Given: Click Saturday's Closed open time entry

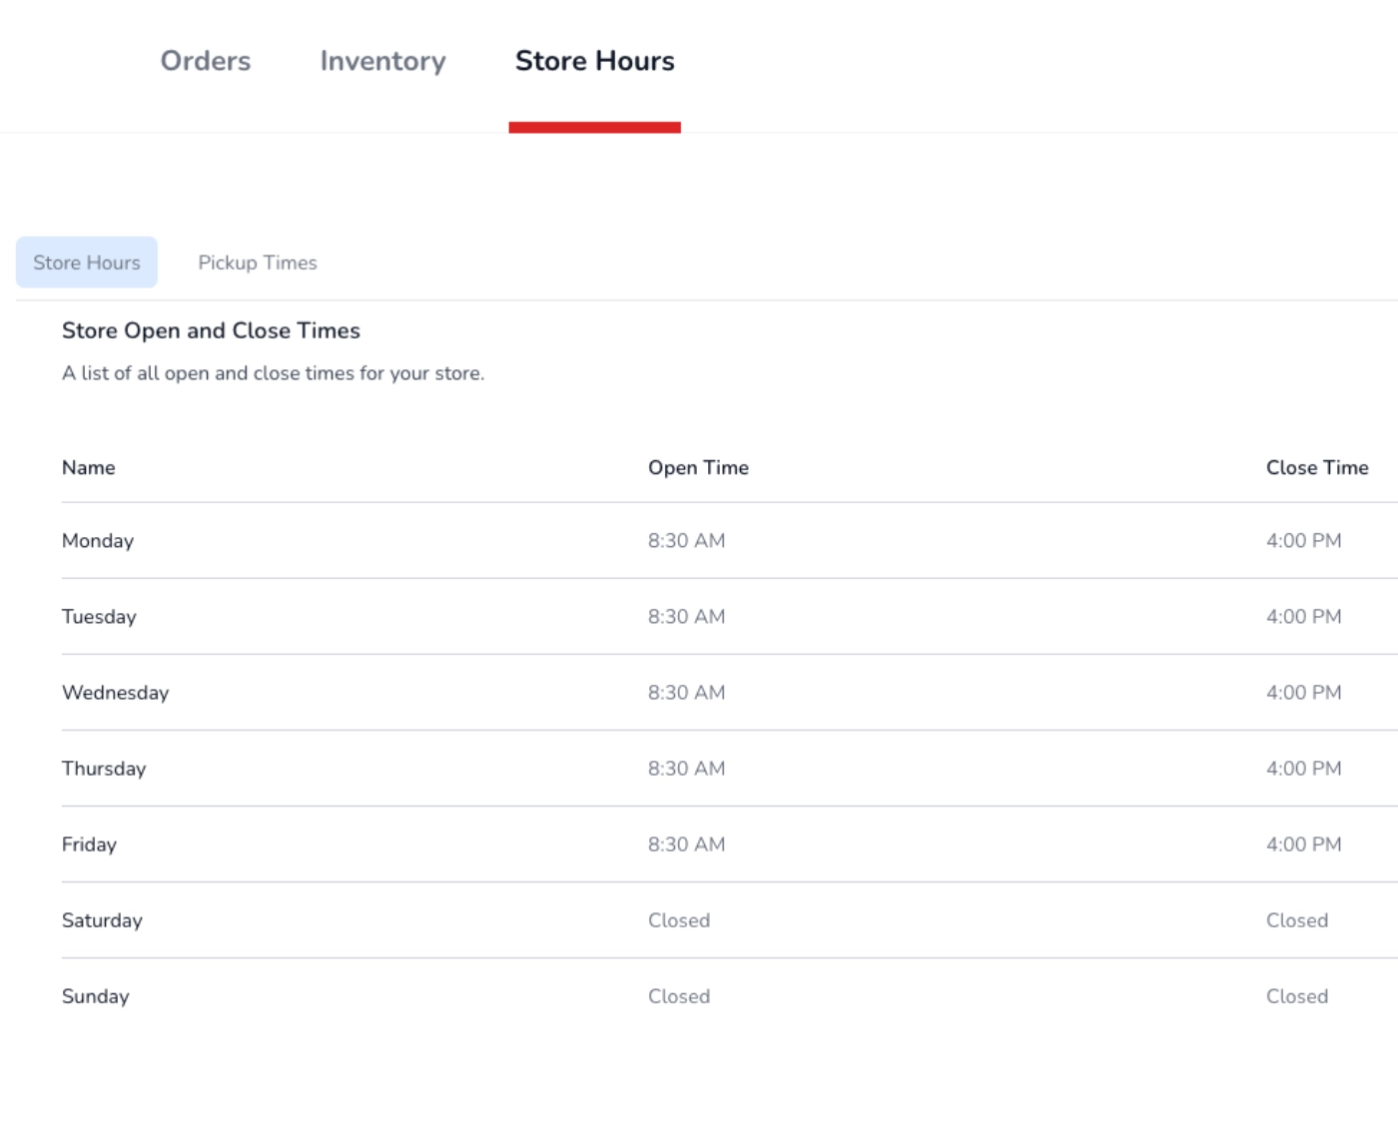Looking at the screenshot, I should pyautogui.click(x=679, y=919).
